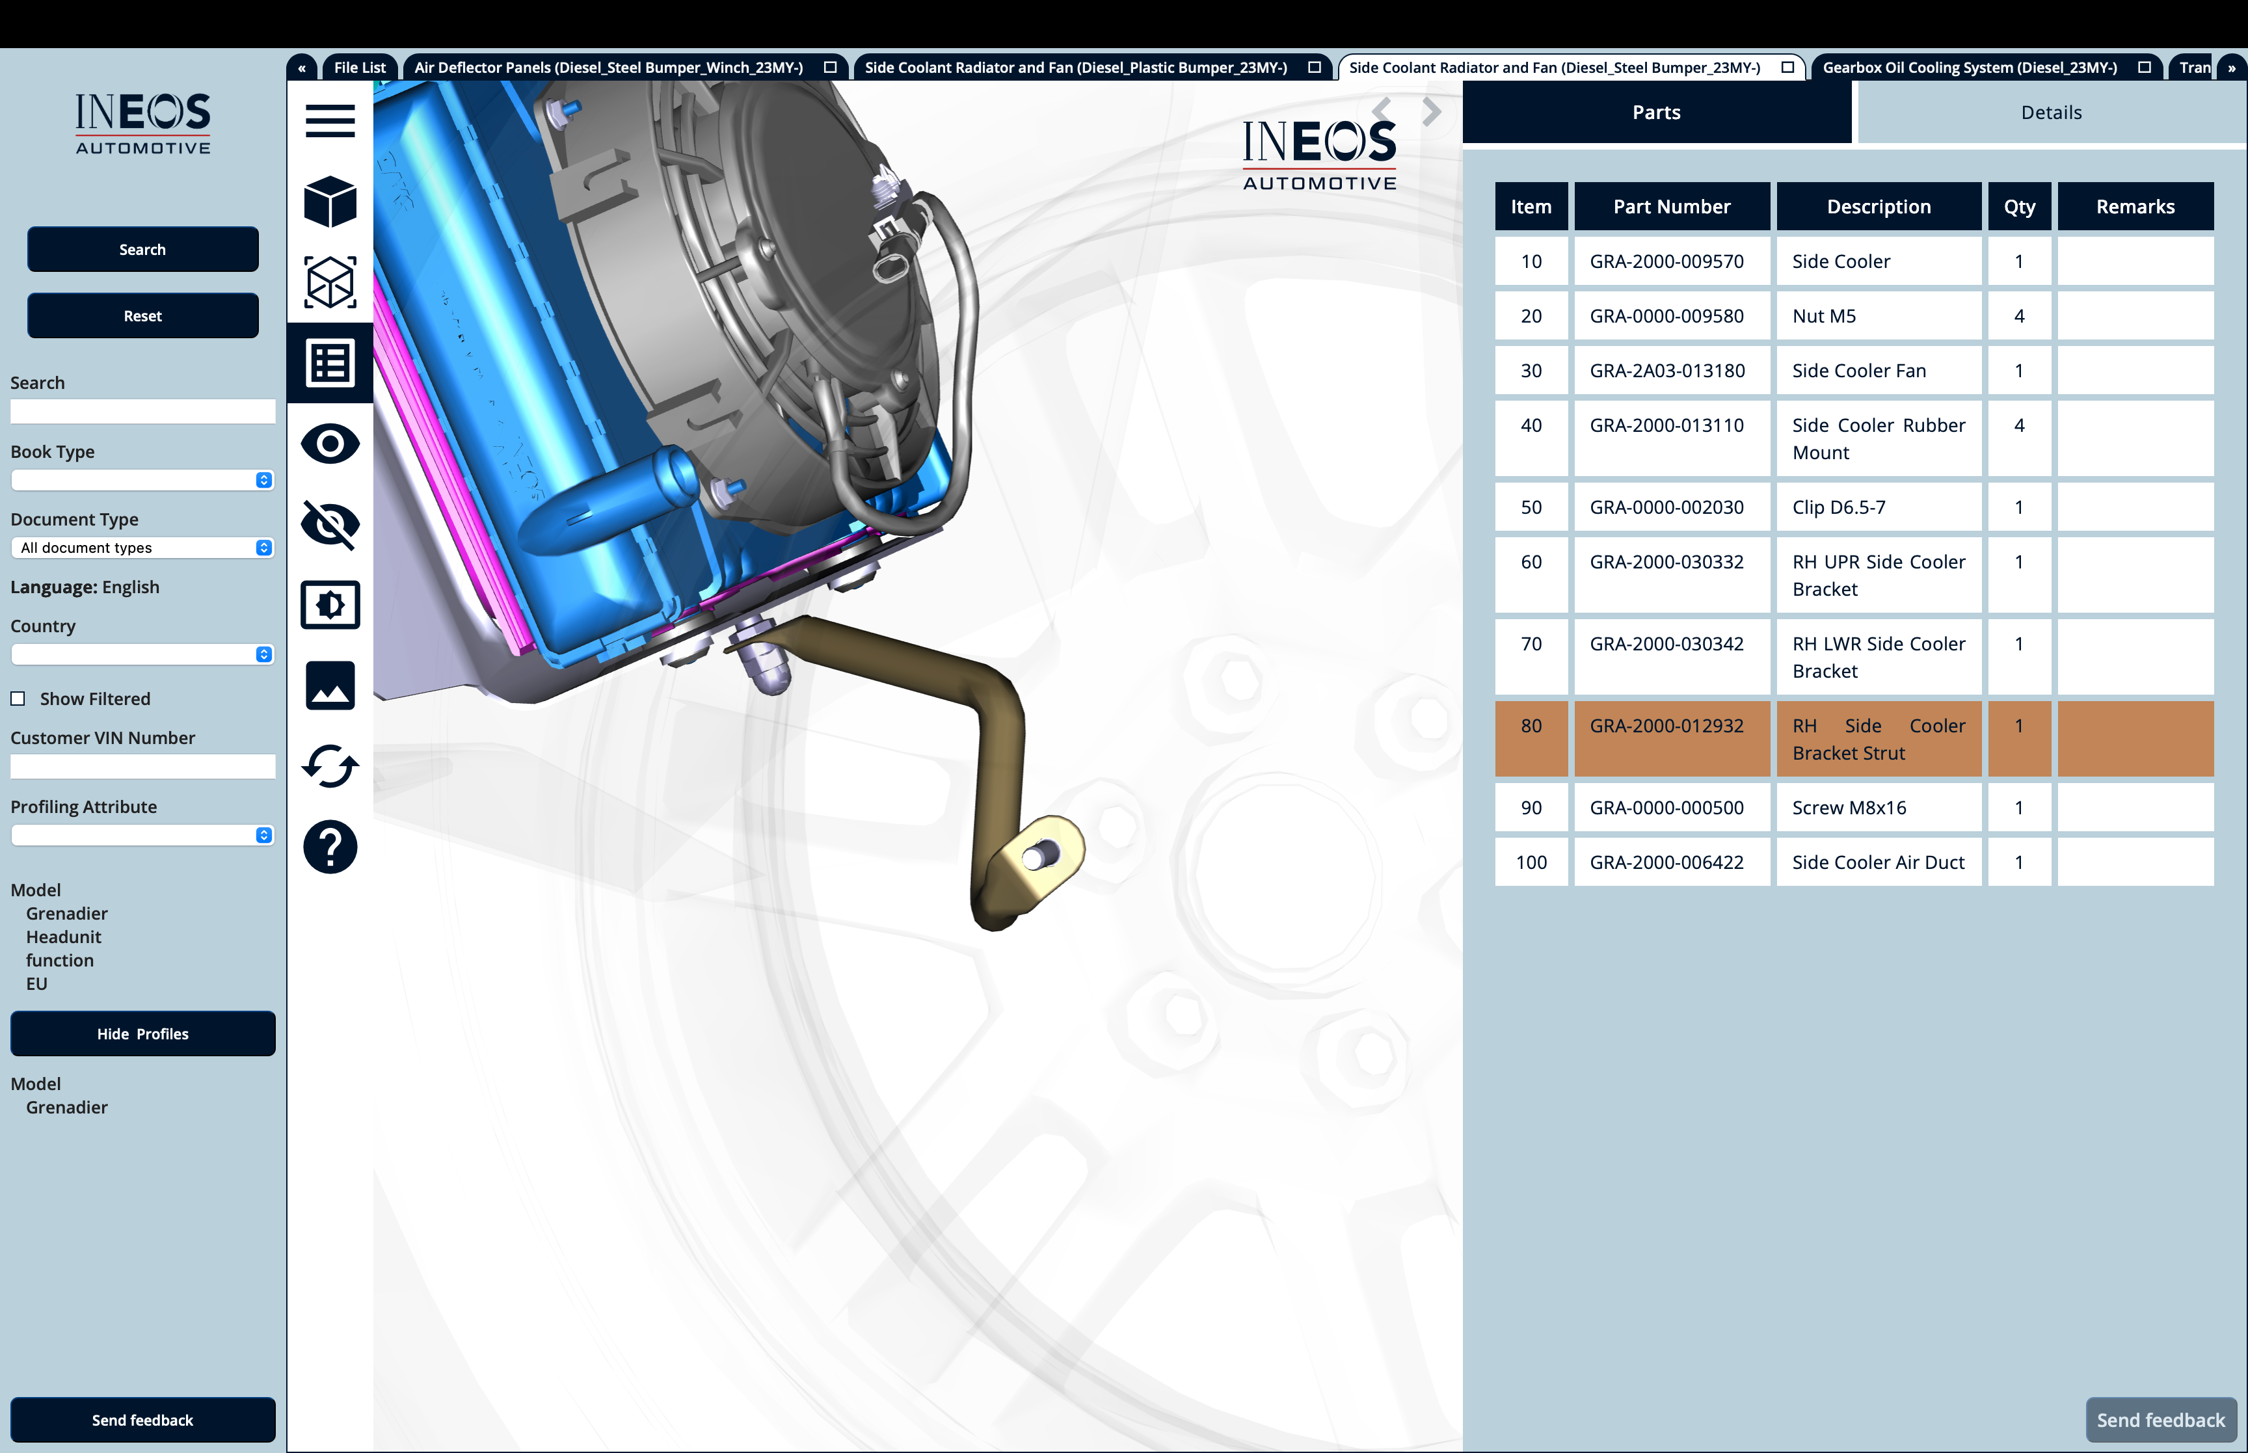Select the RH LWR Side Cooler Bracket row
Viewport: 2248px width, 1453px height.
[x=1854, y=657]
